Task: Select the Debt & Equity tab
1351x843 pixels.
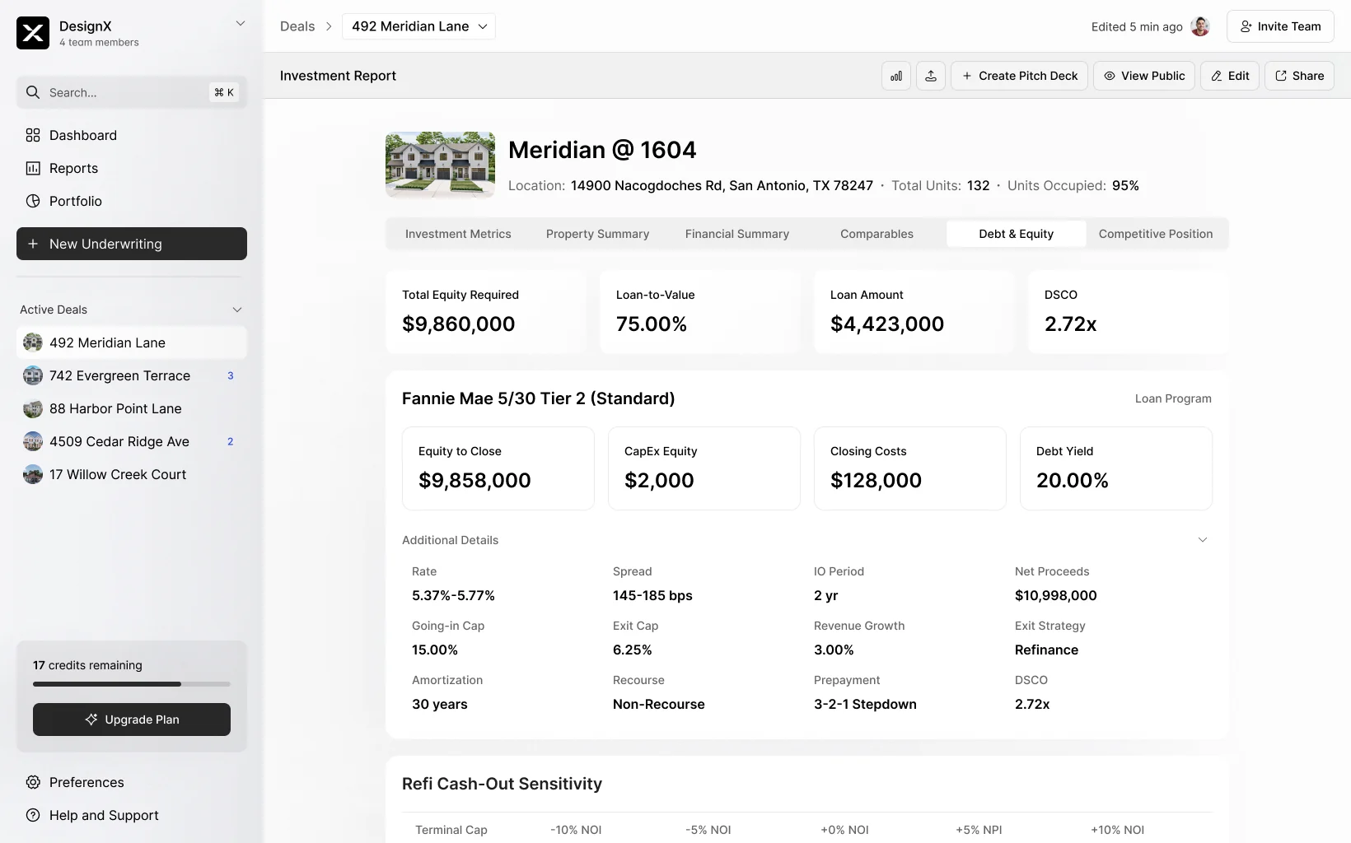Action: [x=1017, y=234]
